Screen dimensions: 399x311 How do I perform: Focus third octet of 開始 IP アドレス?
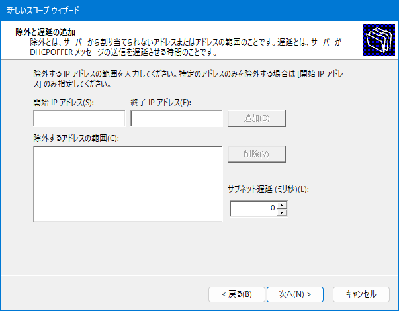tap(91, 118)
